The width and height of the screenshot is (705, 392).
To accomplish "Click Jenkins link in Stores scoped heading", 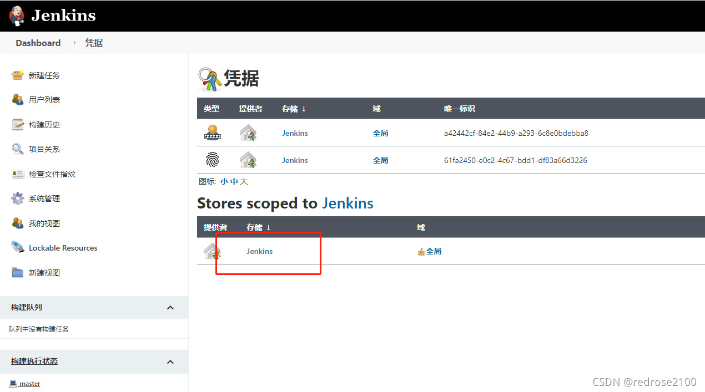I will 348,203.
